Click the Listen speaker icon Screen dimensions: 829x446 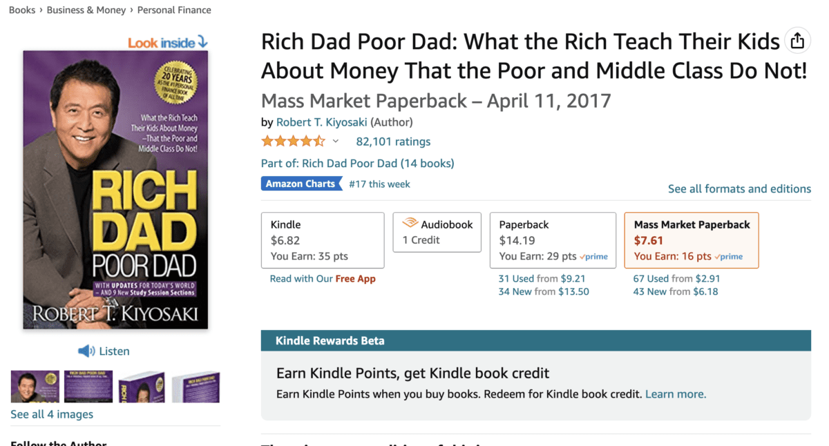[86, 351]
